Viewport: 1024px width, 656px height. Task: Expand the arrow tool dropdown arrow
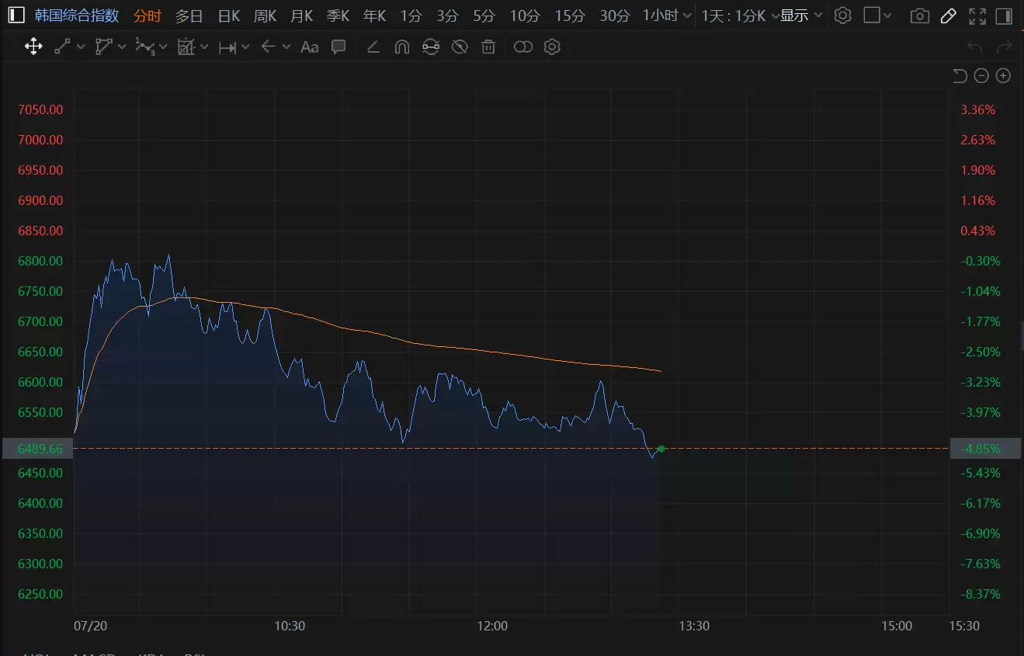tap(286, 47)
